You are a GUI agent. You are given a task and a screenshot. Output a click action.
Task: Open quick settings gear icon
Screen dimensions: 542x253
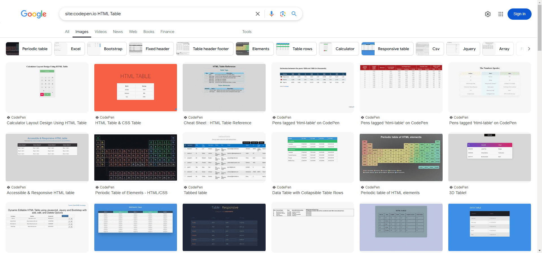click(488, 14)
